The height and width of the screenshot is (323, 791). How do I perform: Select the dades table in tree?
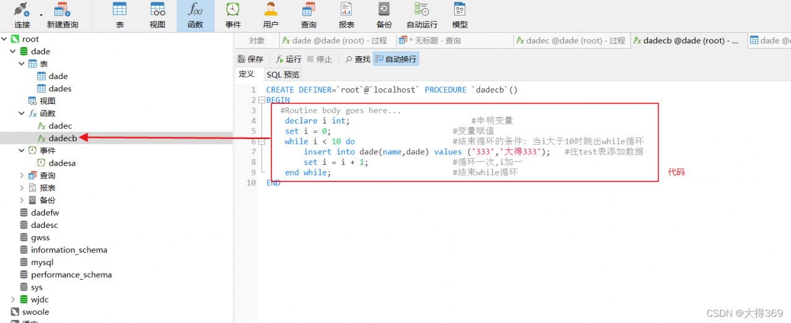pyautogui.click(x=60, y=88)
